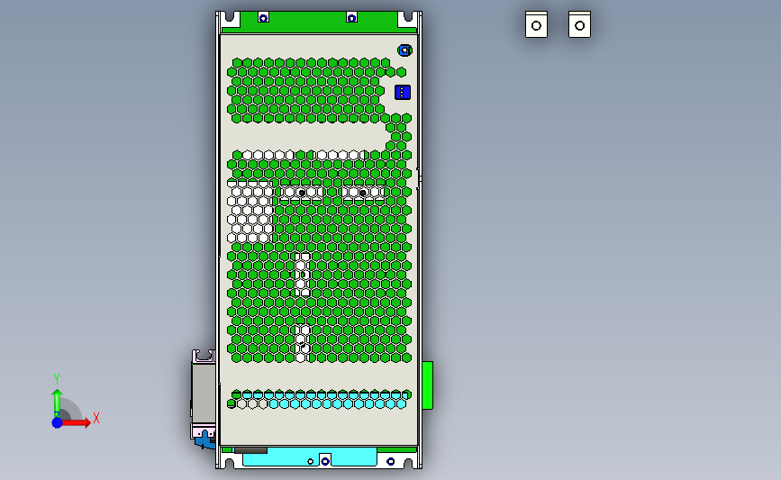Select the green plate at the top of the enclosure

(319, 23)
